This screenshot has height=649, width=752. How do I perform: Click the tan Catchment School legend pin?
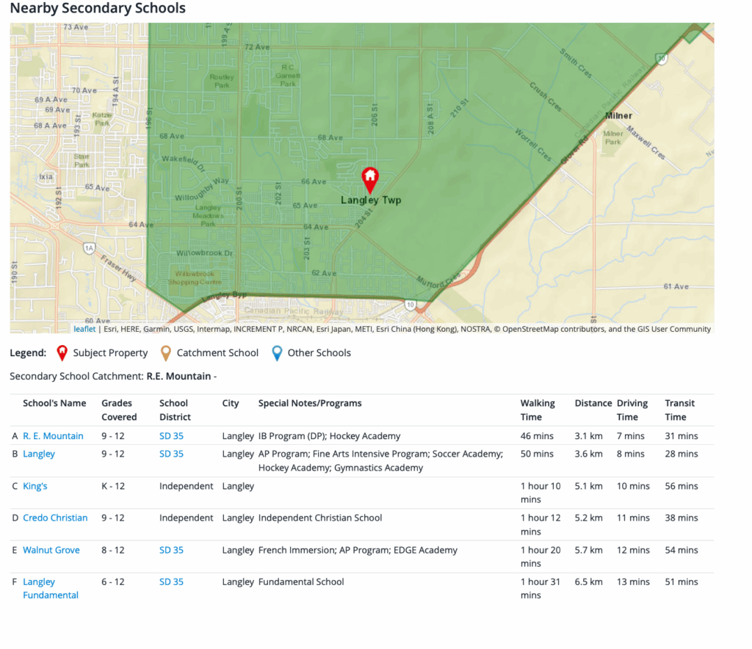click(166, 353)
